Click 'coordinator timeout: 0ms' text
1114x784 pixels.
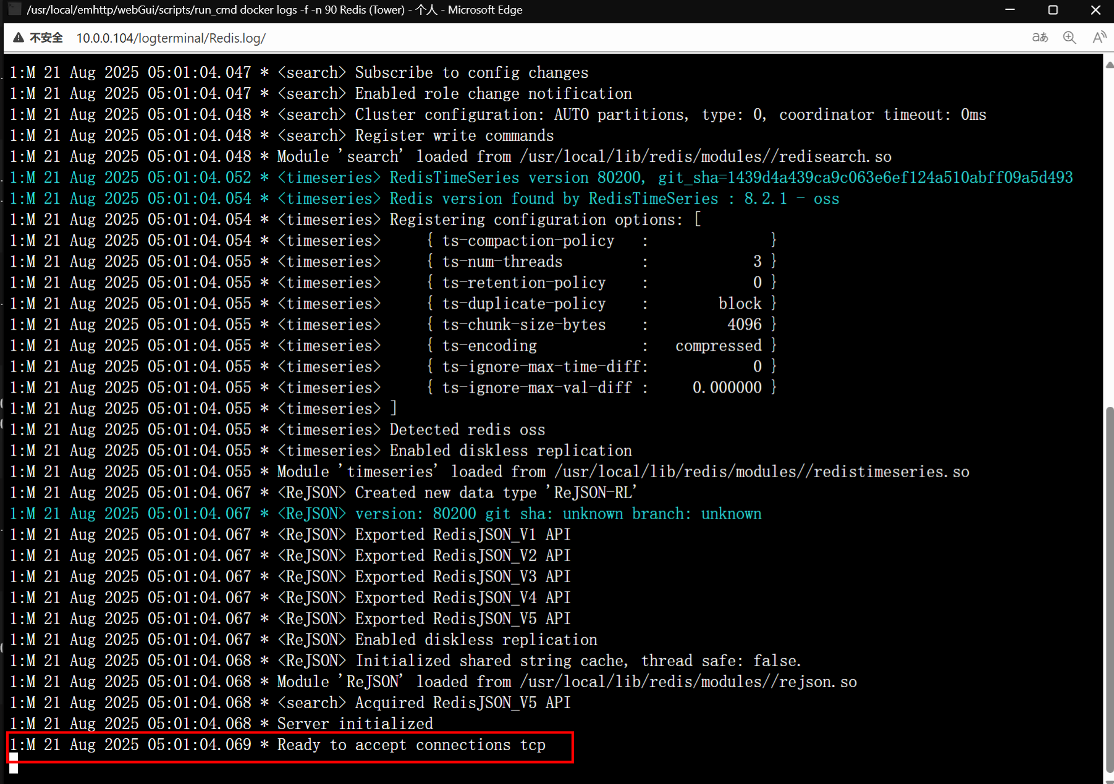(883, 115)
